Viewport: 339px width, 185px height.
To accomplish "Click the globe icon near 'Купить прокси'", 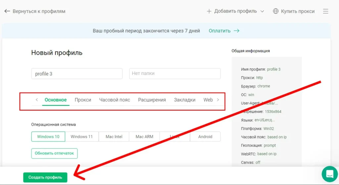I will point(276,11).
